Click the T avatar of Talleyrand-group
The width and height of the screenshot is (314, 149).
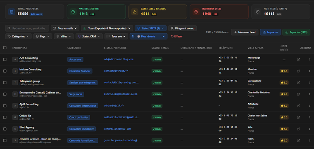pos(15,83)
